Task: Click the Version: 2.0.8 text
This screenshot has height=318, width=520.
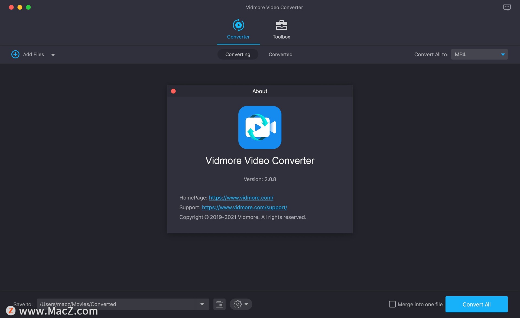Action: click(x=260, y=179)
